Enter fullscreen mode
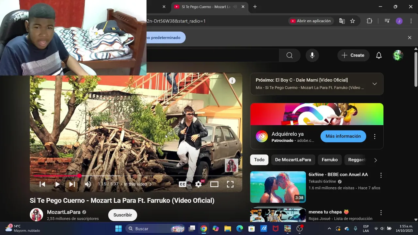Screen dimensions: 418x235 click(x=230, y=184)
